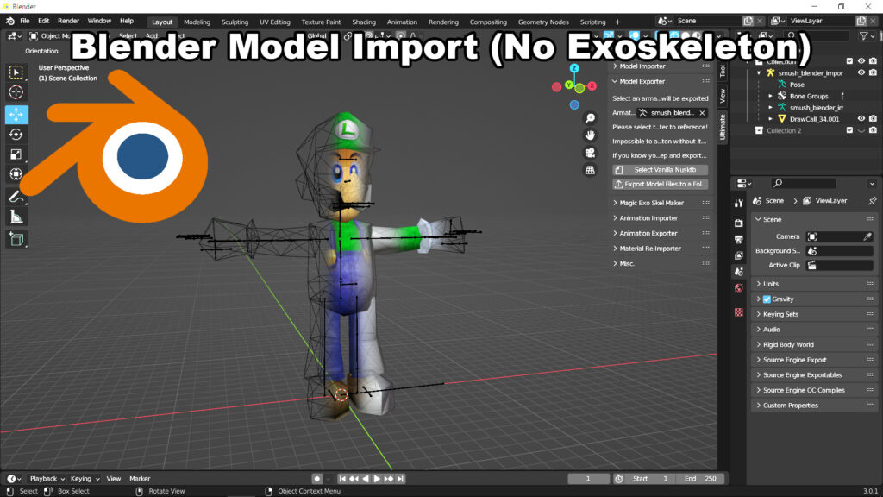Add a workspace with plus button
883x497 pixels.
pyautogui.click(x=617, y=22)
